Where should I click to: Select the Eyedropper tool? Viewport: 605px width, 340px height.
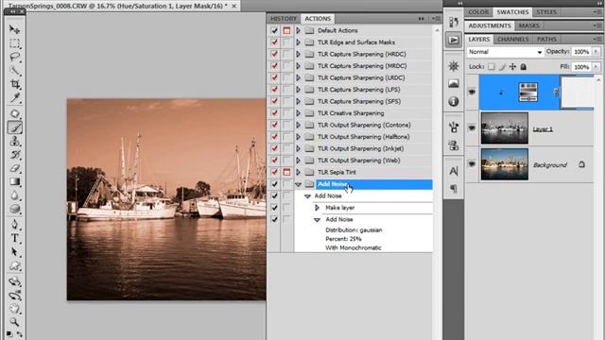15,98
